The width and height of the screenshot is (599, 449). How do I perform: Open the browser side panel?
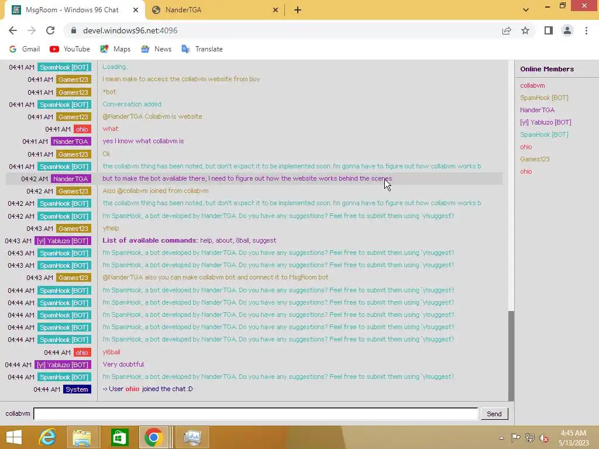[x=549, y=30]
